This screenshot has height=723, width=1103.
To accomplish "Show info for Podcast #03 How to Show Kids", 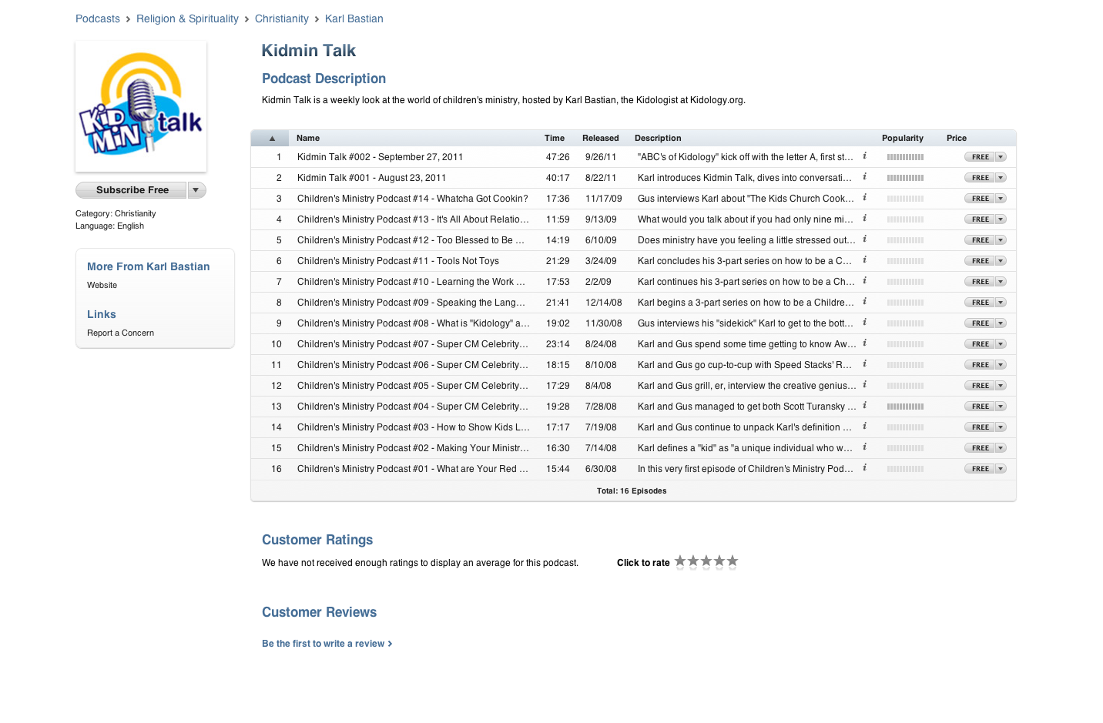I will pos(864,427).
